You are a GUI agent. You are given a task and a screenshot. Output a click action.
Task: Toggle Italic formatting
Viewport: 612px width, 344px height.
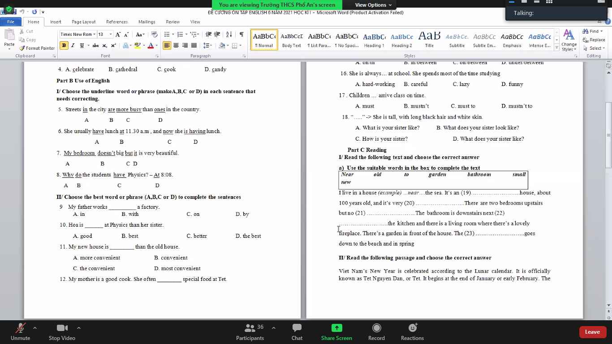click(73, 45)
